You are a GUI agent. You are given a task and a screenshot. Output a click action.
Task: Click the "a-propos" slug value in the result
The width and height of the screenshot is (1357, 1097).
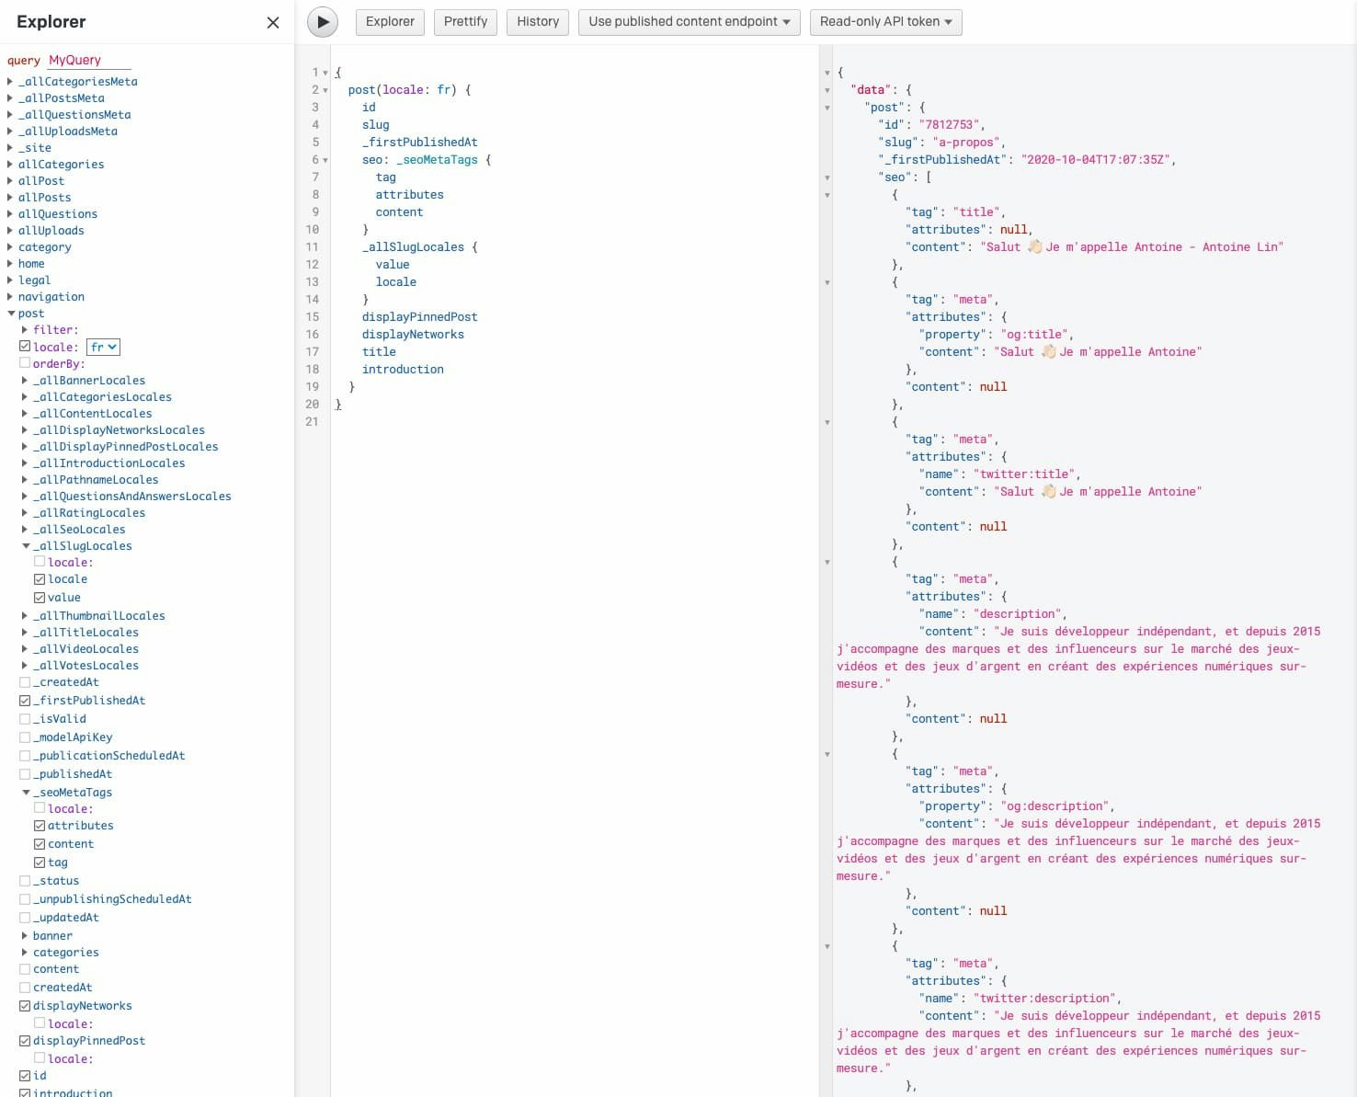(x=965, y=143)
